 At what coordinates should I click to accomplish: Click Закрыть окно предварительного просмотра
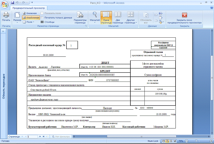tap(184, 18)
